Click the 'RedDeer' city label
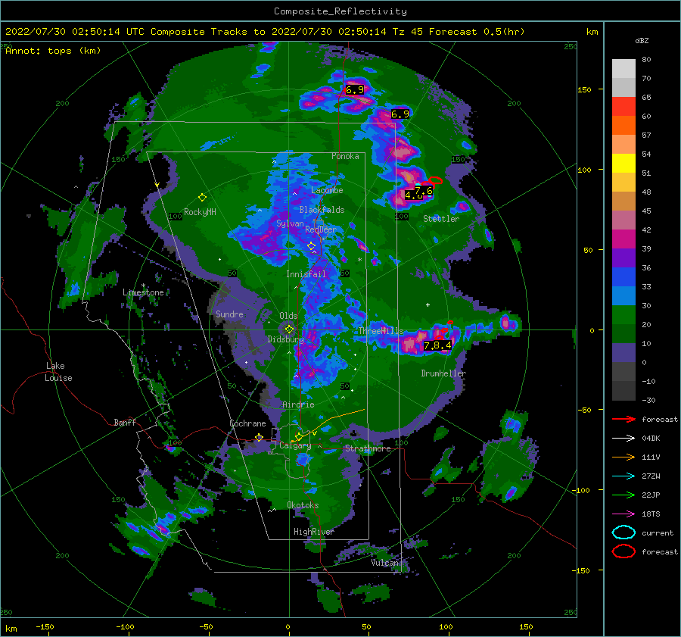The image size is (681, 637). [x=321, y=230]
